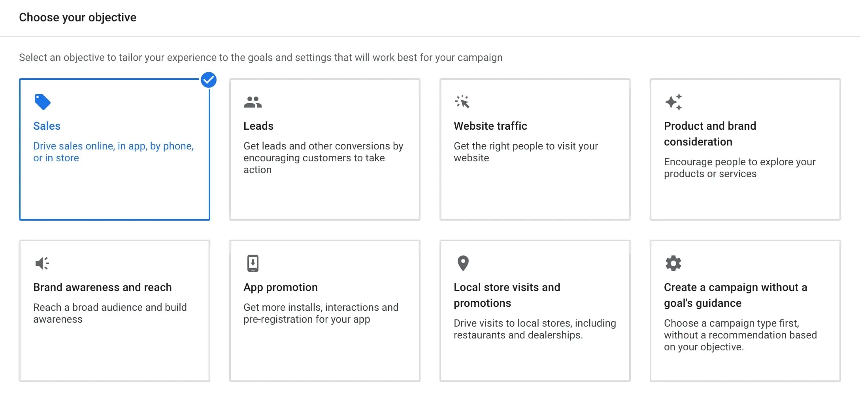Click the megaphone icon for Brand awareness
This screenshot has width=860, height=397.
click(x=42, y=263)
